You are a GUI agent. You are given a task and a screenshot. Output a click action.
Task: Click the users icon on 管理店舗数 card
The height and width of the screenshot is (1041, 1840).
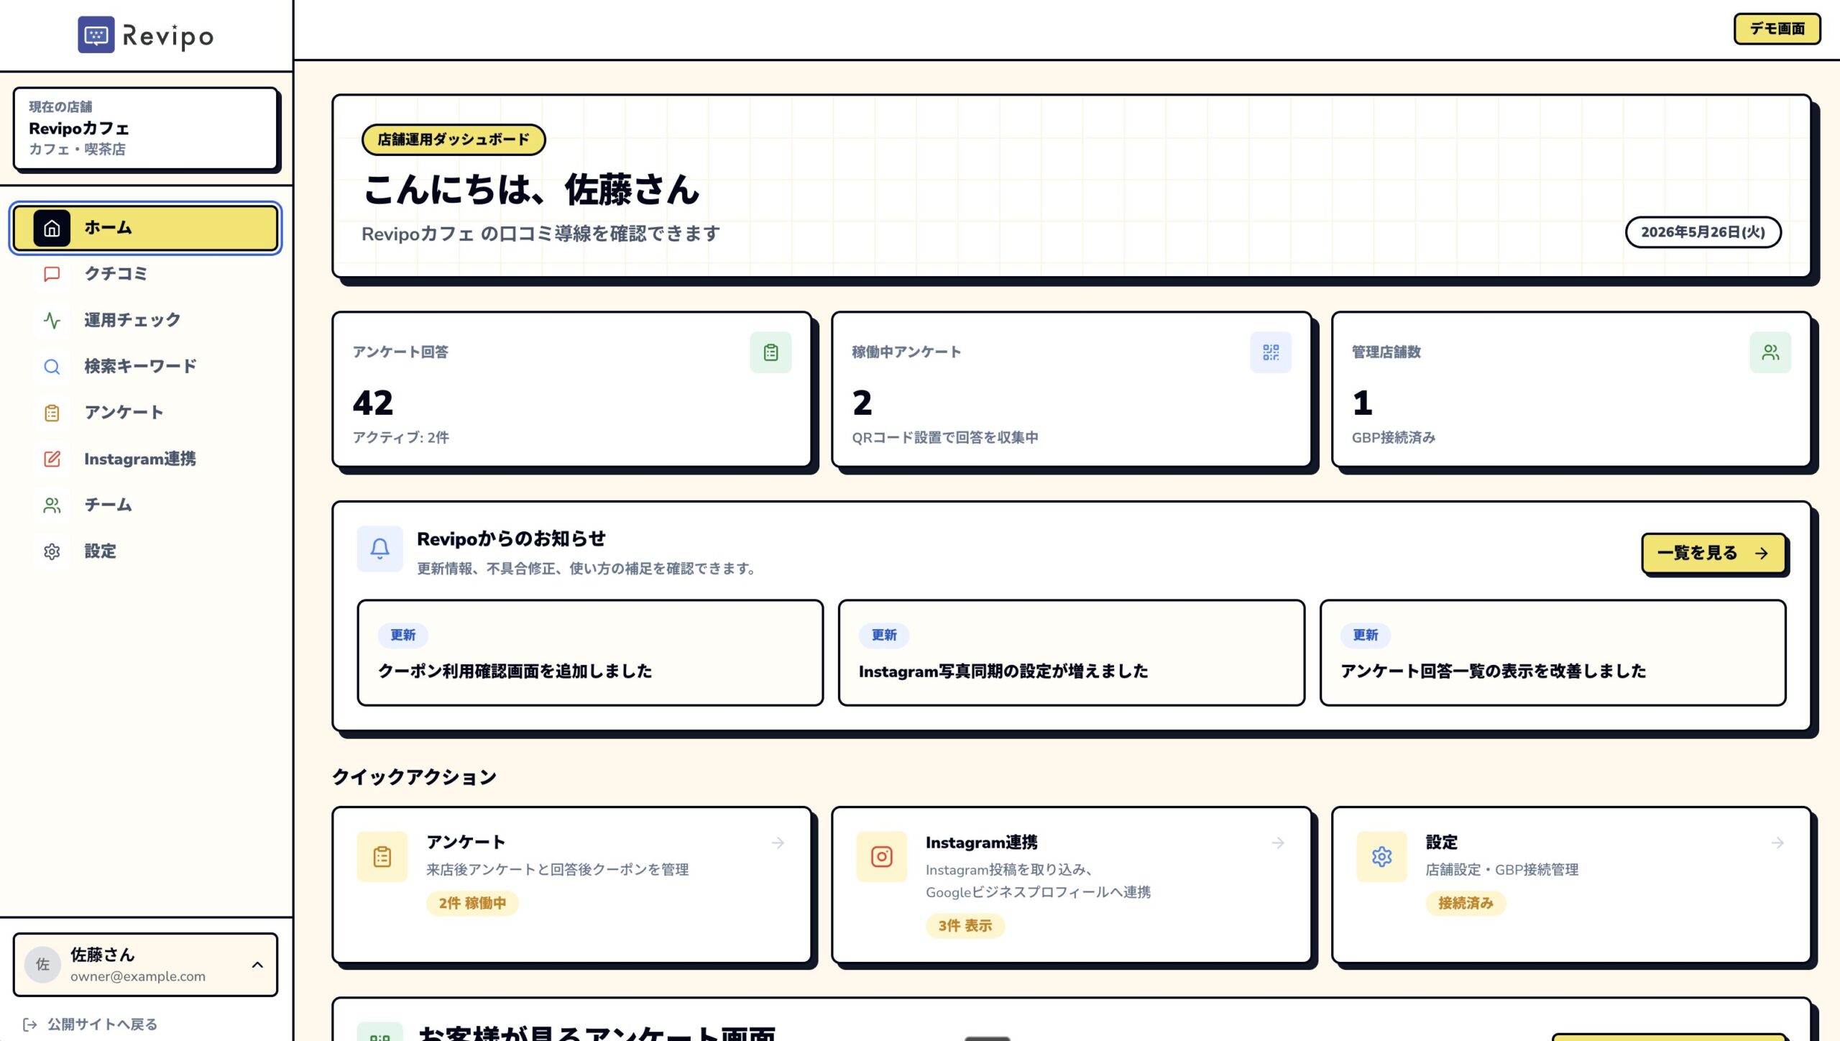(x=1770, y=352)
